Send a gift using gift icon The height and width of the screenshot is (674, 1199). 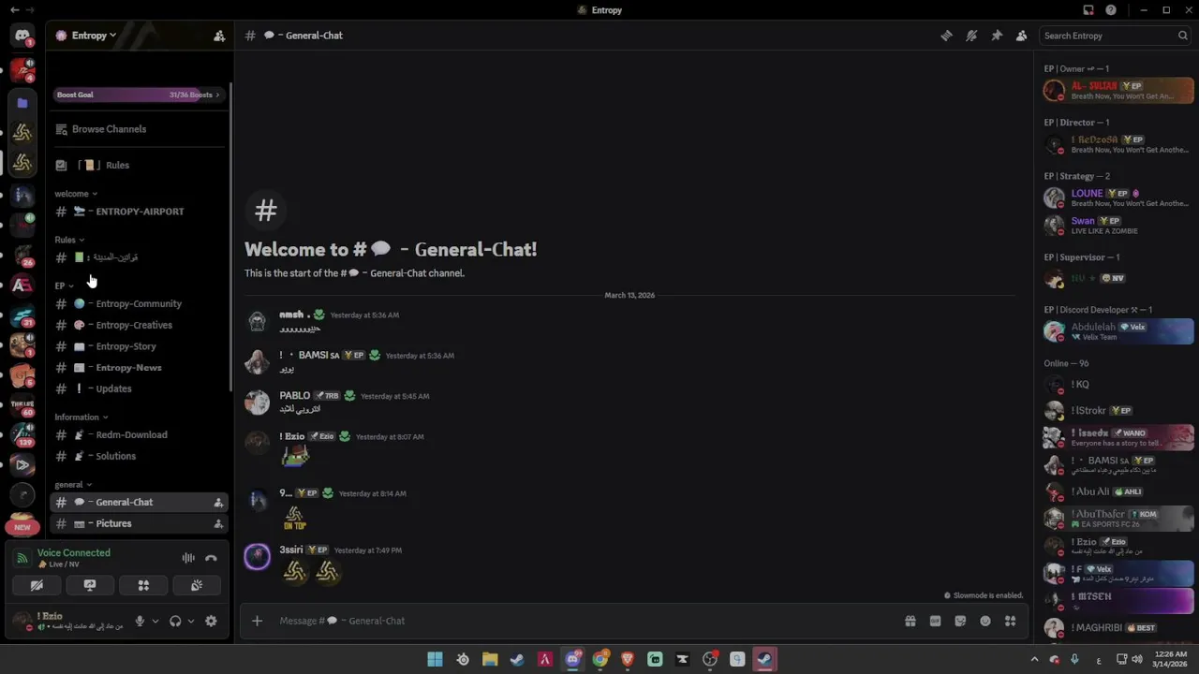click(x=910, y=621)
